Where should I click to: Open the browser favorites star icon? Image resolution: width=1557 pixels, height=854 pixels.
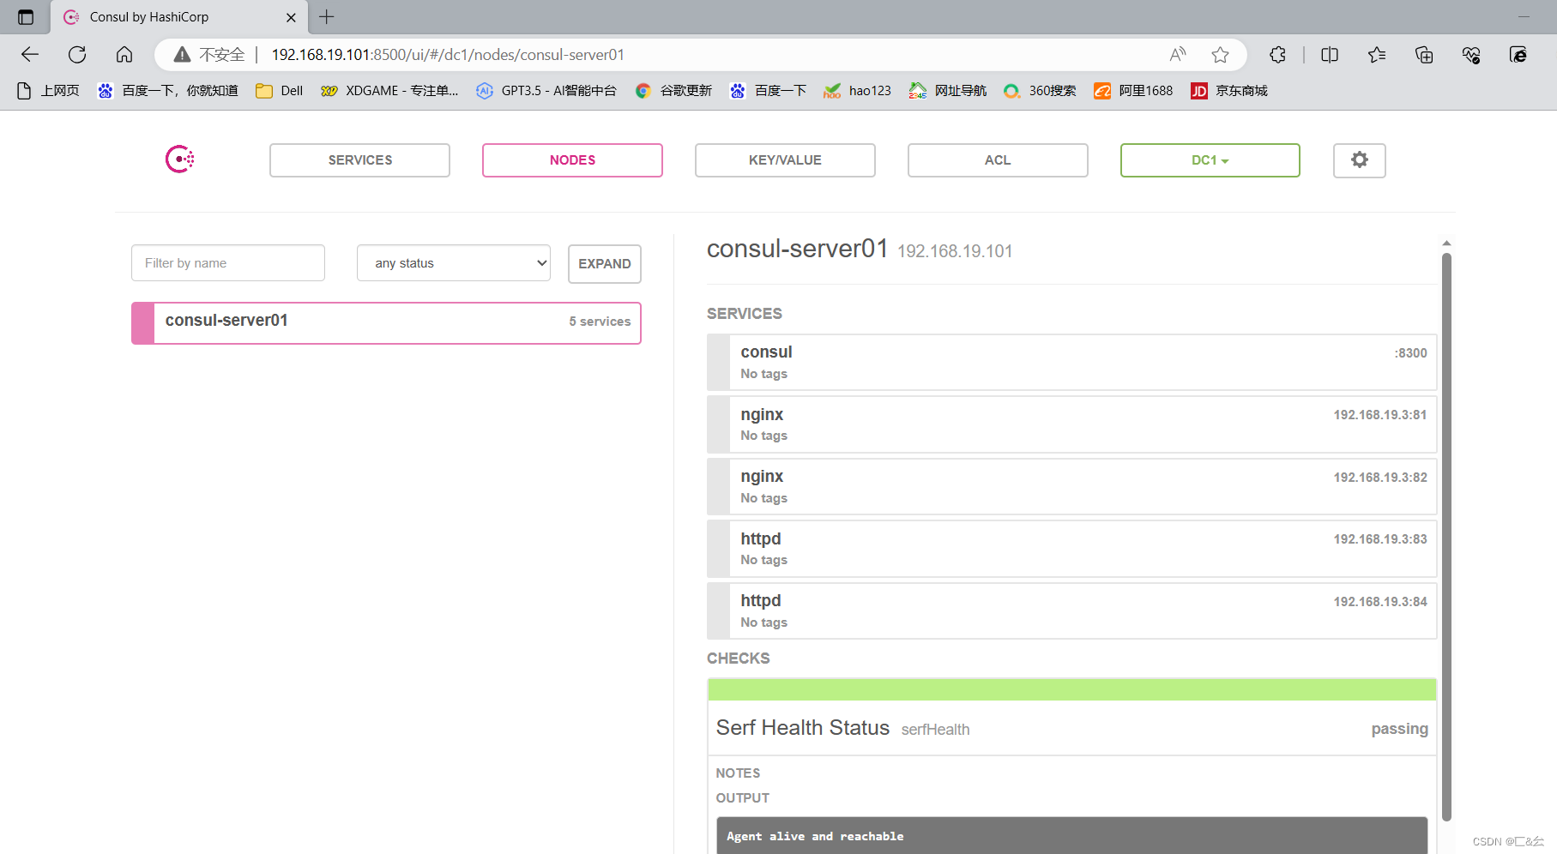coord(1220,54)
